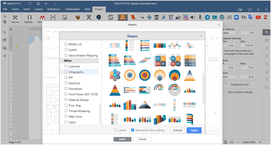Open Show advanced settings link
The width and height of the screenshot is (271, 145).
coord(240,92)
